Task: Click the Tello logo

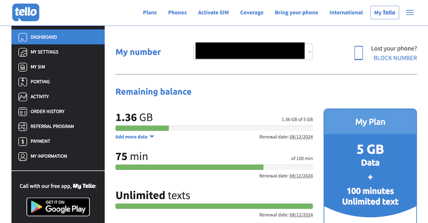Action: click(x=25, y=12)
